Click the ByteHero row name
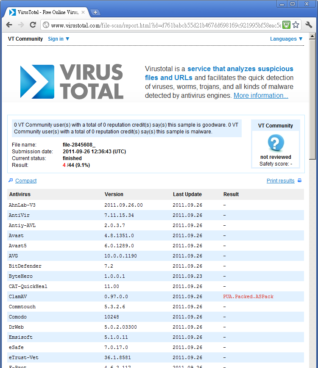This screenshot has height=368, width=318. [21, 276]
